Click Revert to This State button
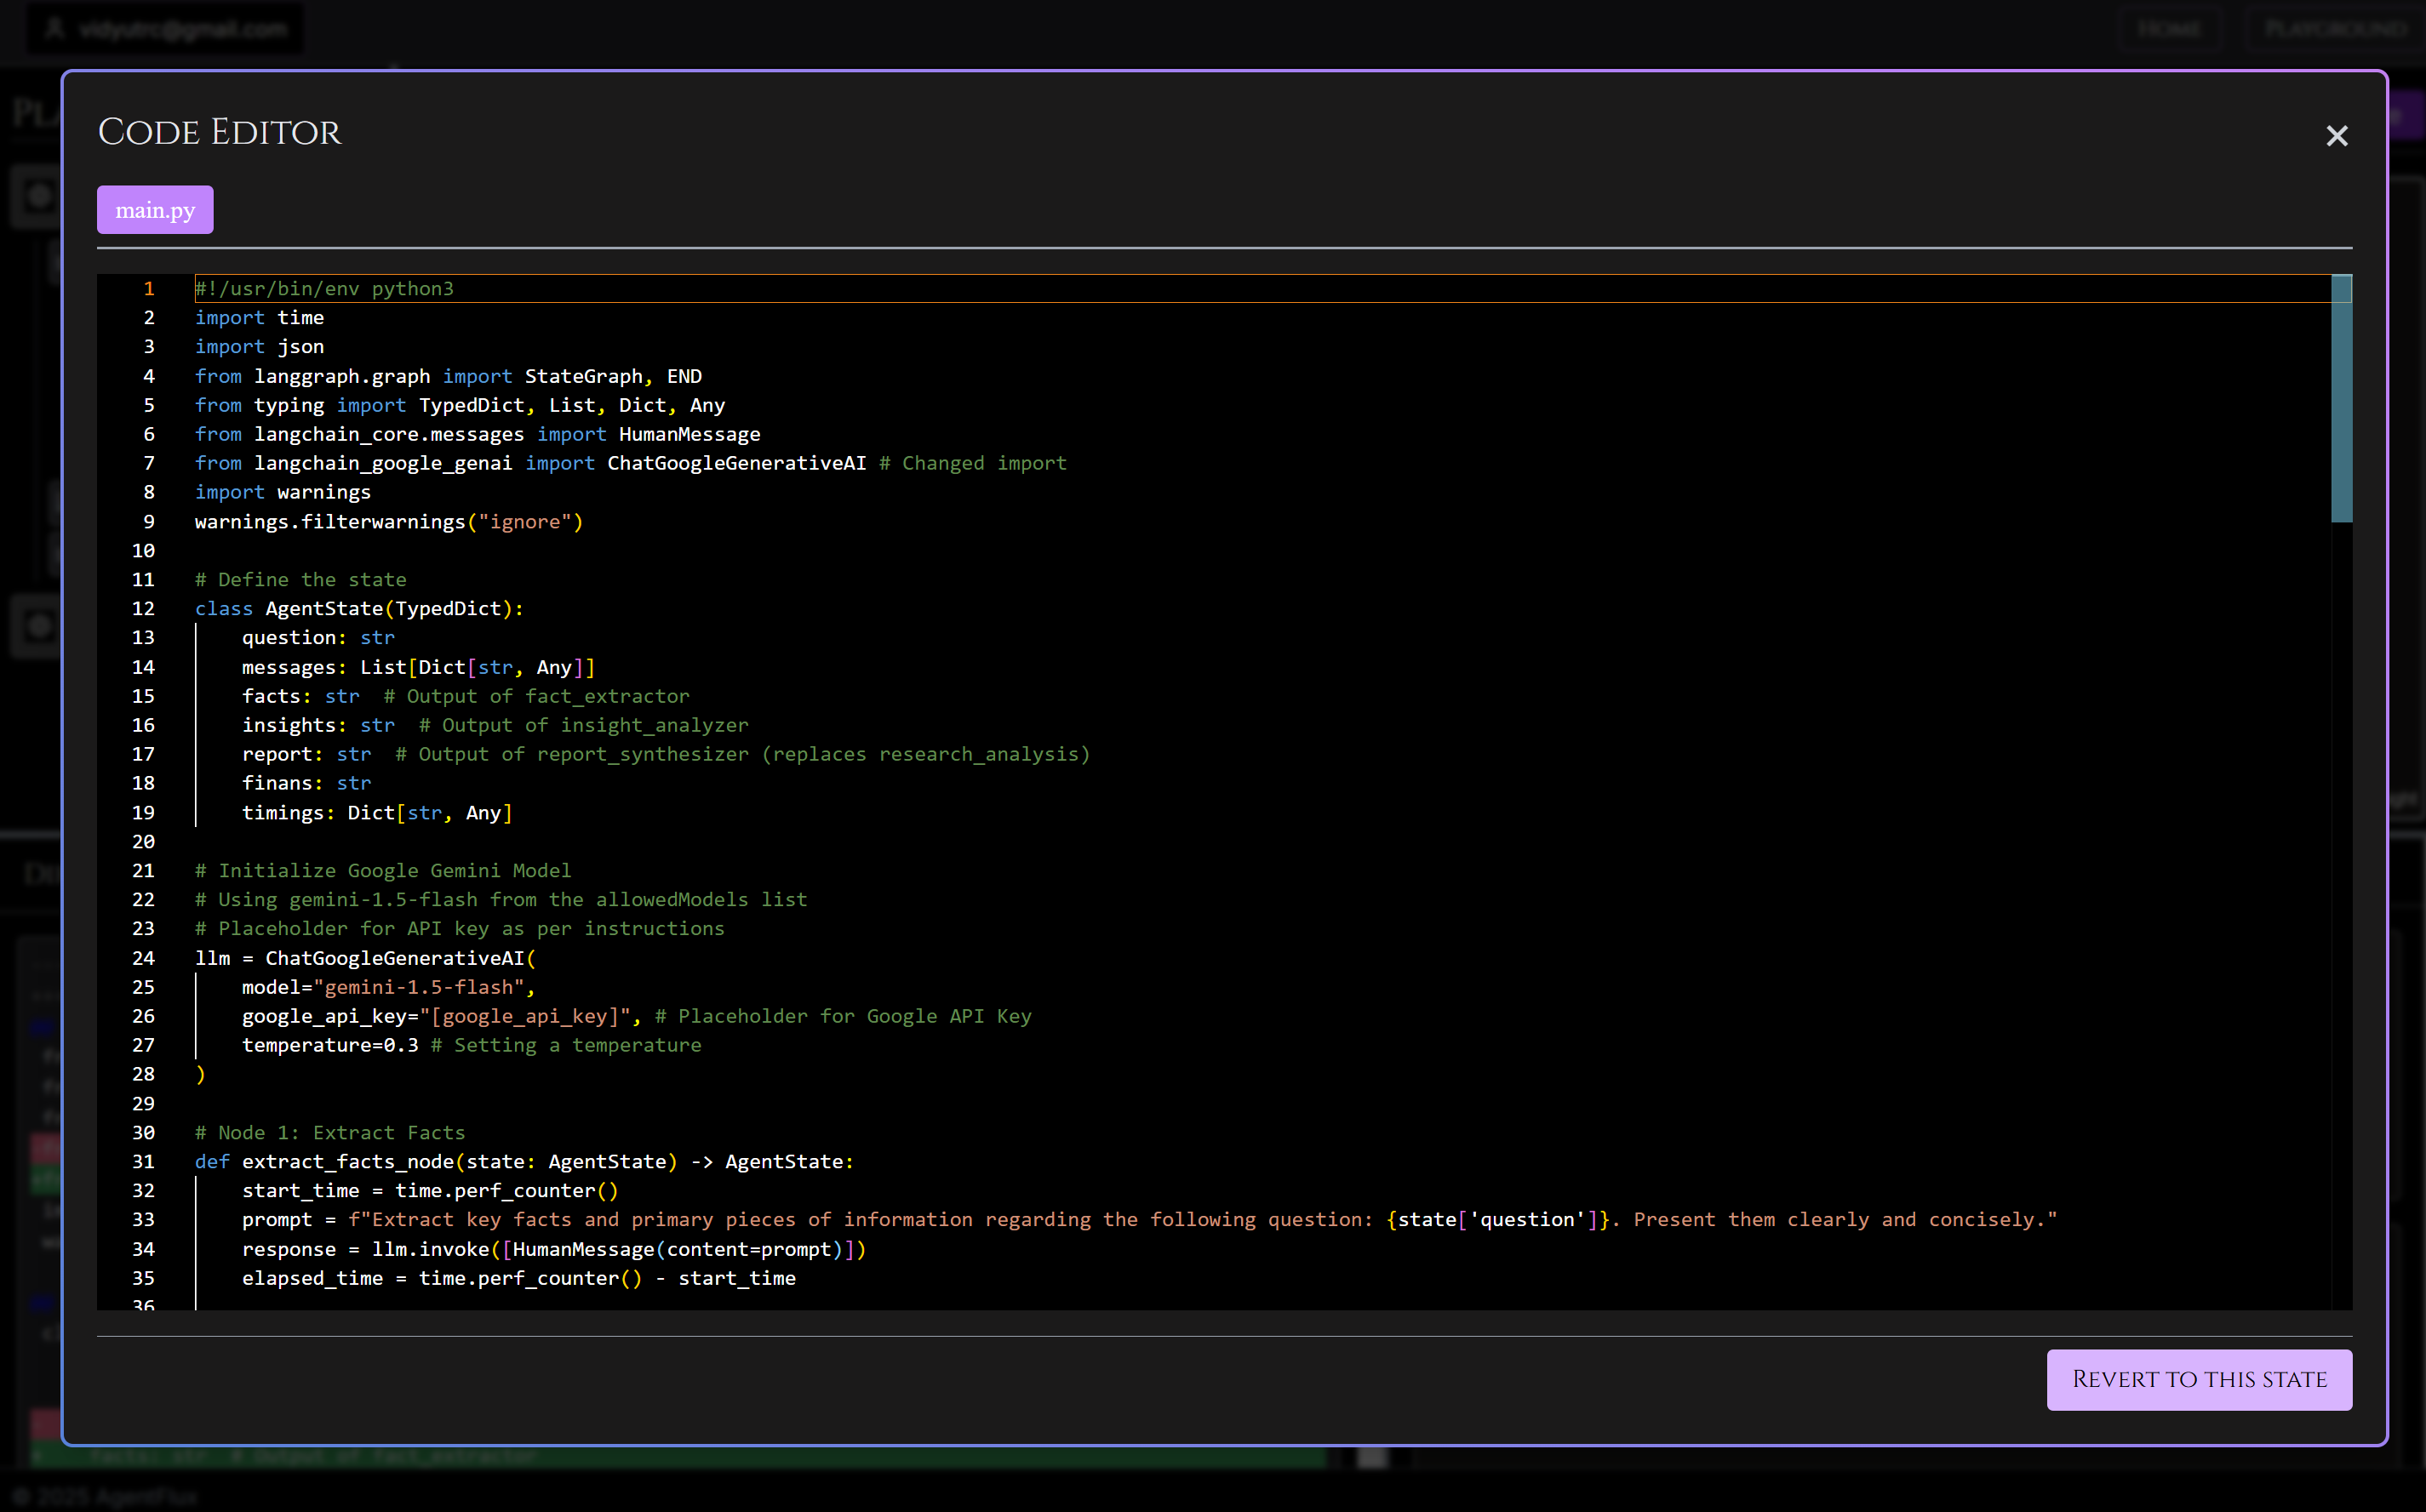The image size is (2426, 1512). (2198, 1379)
